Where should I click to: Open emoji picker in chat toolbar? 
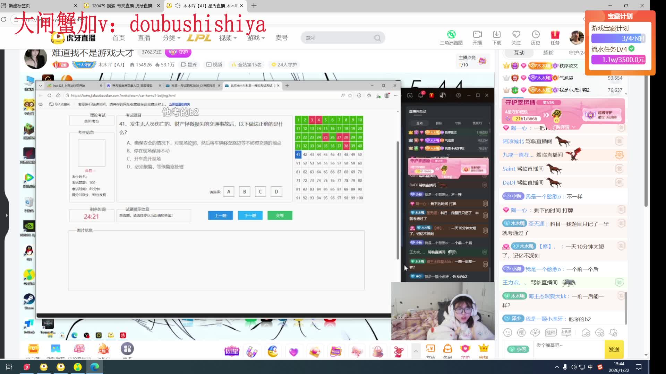(x=507, y=333)
